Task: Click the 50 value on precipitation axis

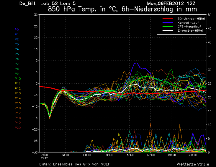Action: point(210,15)
